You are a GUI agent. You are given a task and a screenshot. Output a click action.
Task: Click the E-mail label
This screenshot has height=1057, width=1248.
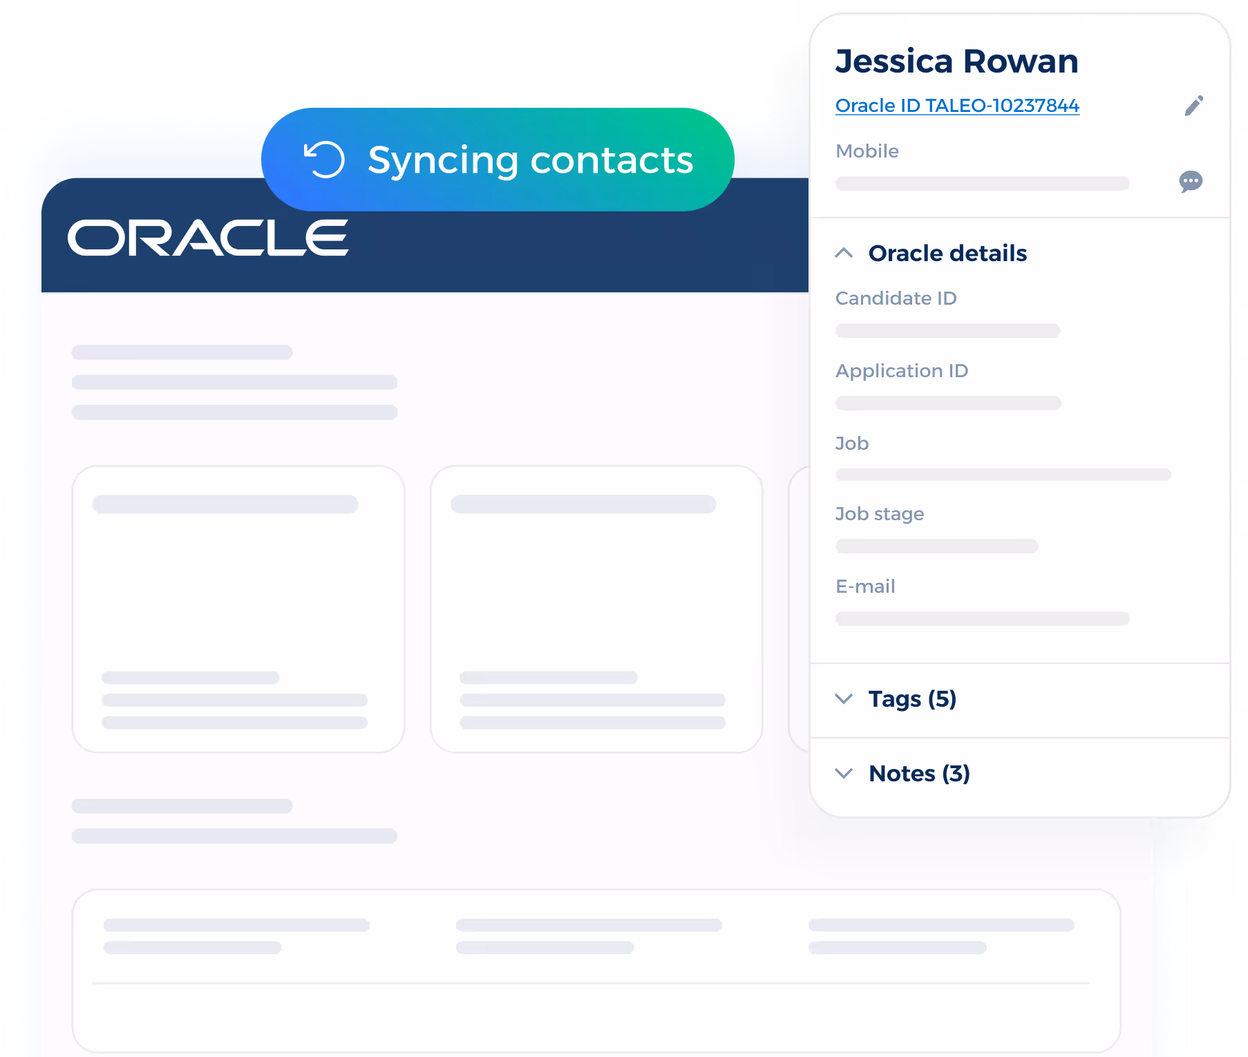coord(865,587)
